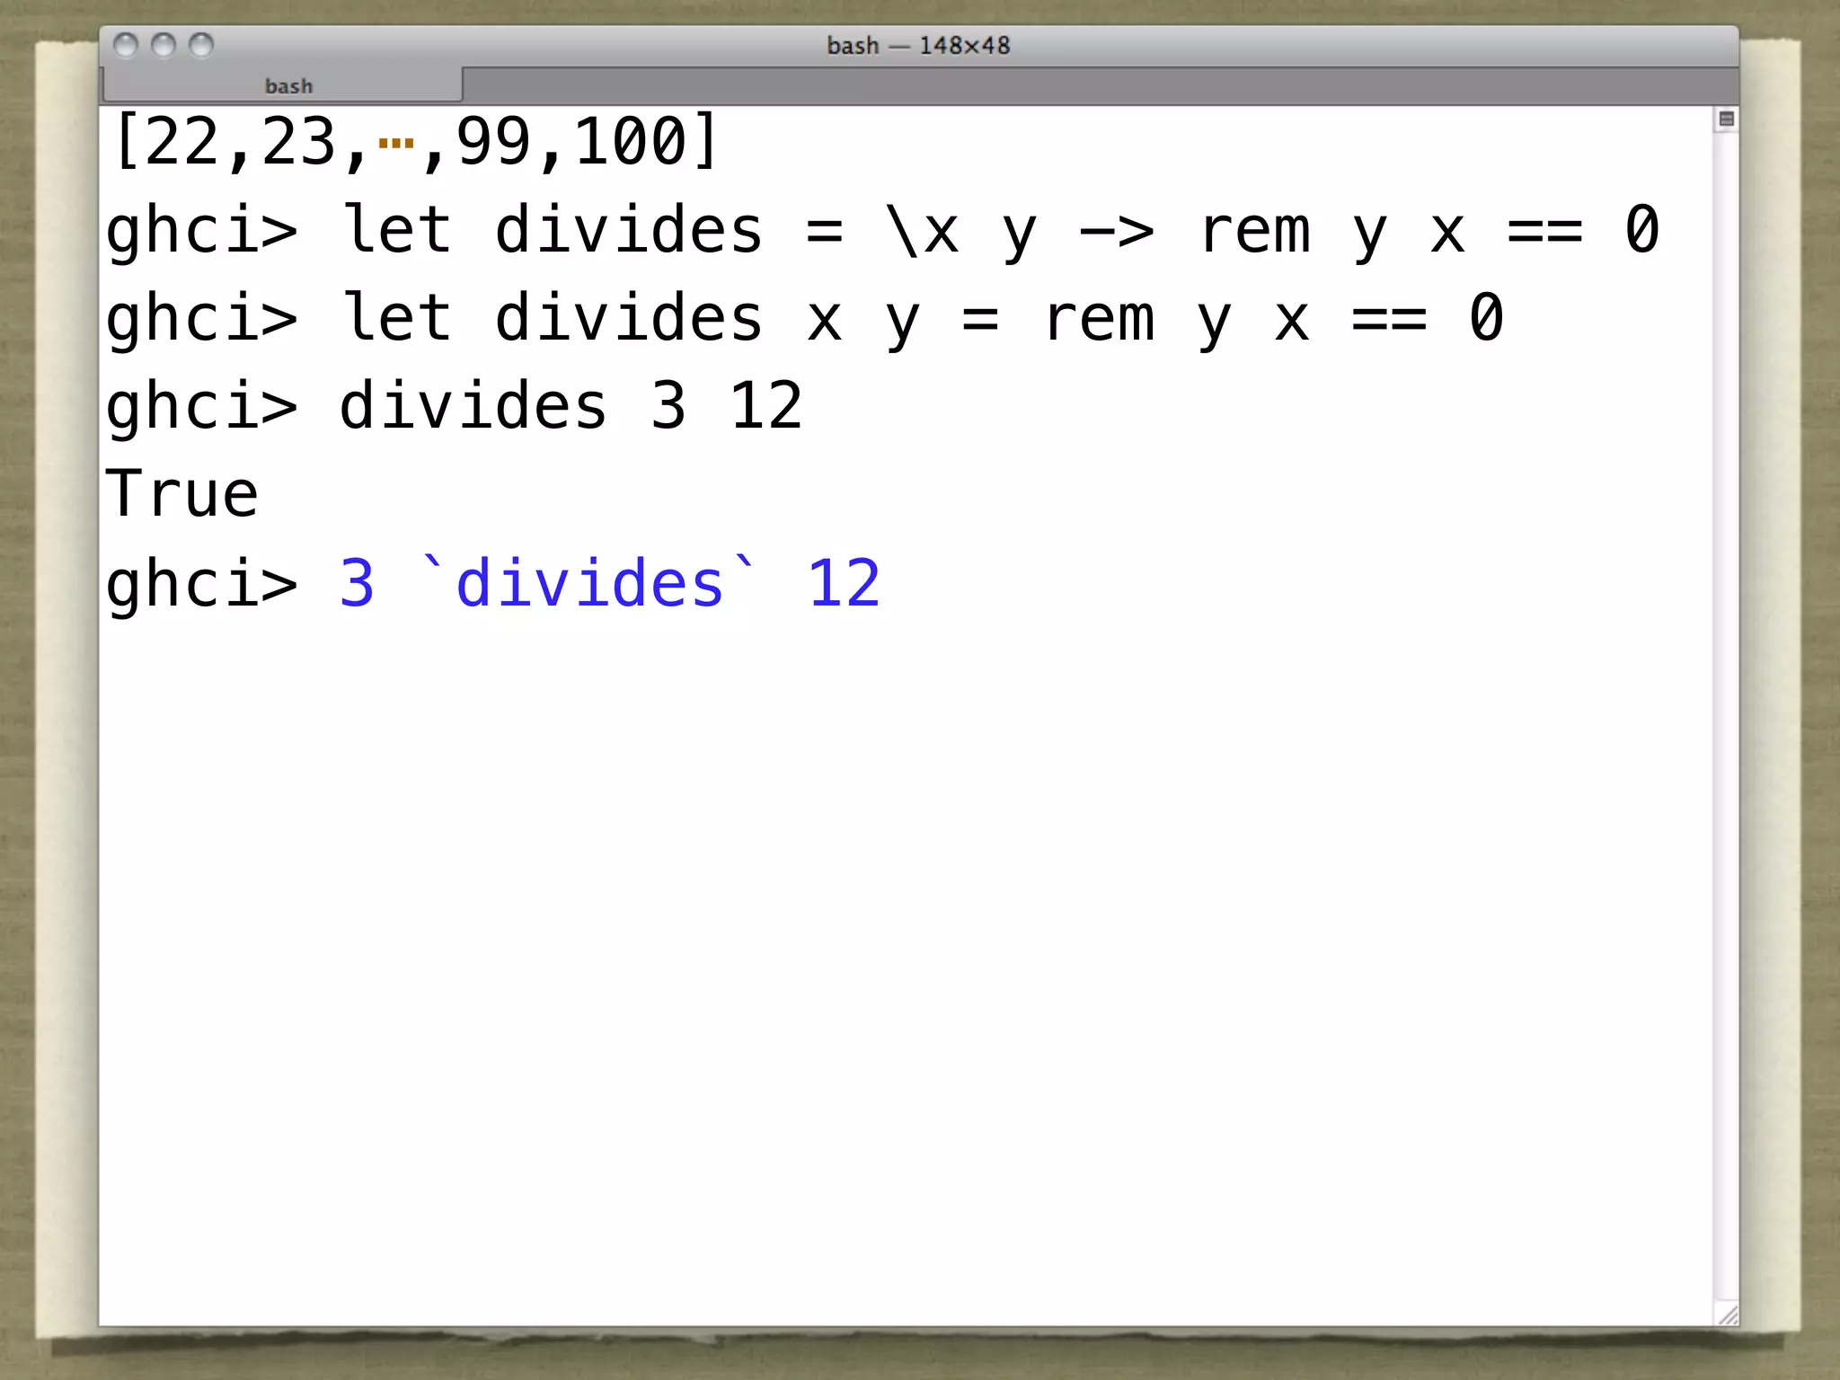Click the last 'ghci>' prompt
Viewport: 1840px width, 1380px height.
tap(202, 585)
